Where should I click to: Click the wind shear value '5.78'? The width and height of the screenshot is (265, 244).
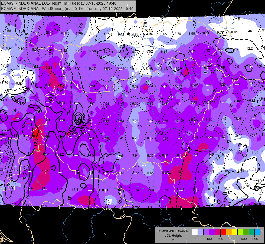pyautogui.click(x=121, y=86)
